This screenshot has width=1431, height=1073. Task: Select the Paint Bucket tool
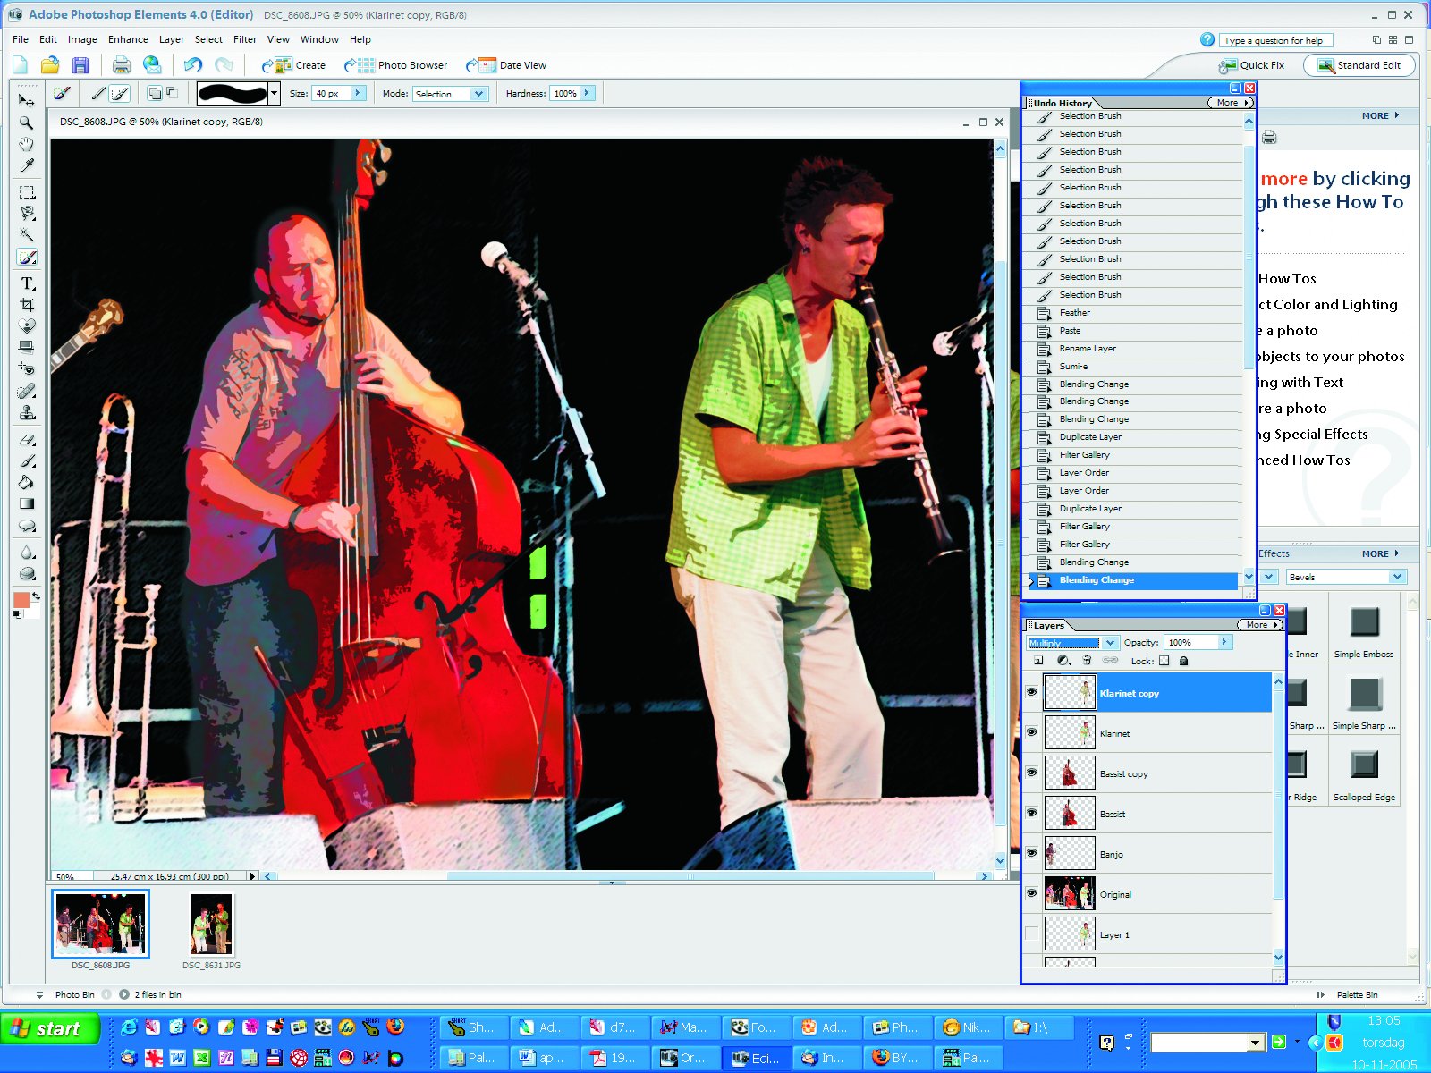point(27,482)
